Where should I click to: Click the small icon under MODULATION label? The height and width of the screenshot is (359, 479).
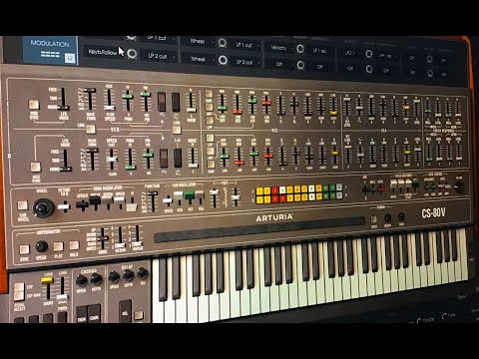[70, 58]
